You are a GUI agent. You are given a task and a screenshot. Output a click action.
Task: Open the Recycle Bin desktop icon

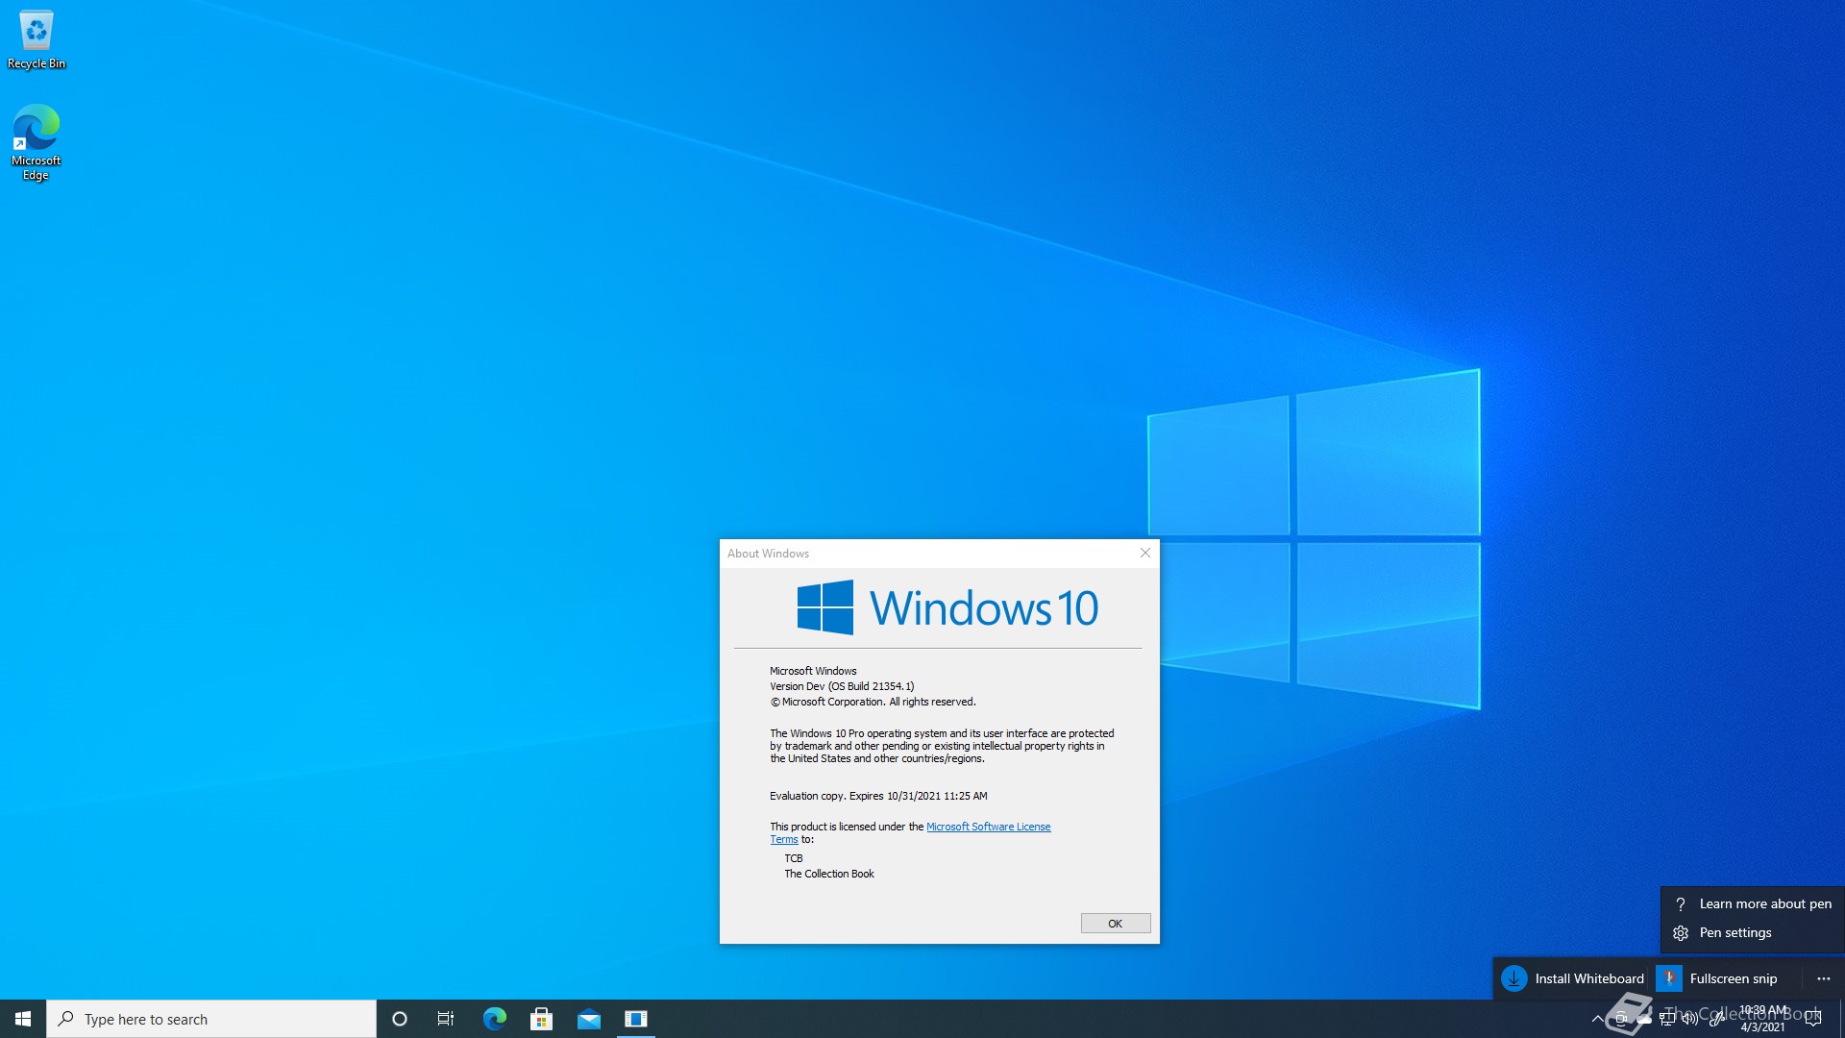tap(37, 40)
